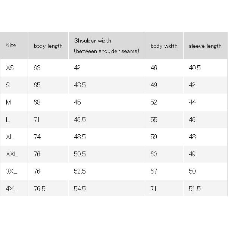Click the body width column header
The height and width of the screenshot is (228, 228).
pyautogui.click(x=164, y=46)
